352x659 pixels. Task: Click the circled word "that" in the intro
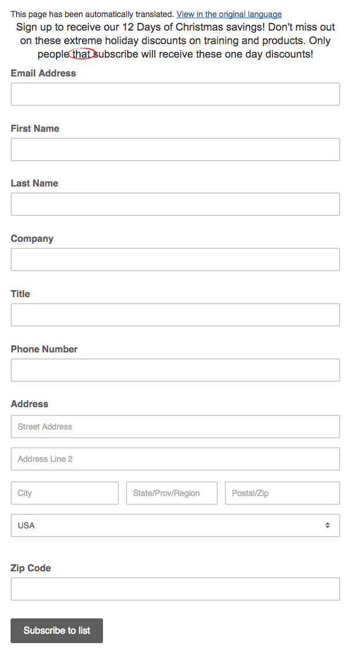point(82,54)
